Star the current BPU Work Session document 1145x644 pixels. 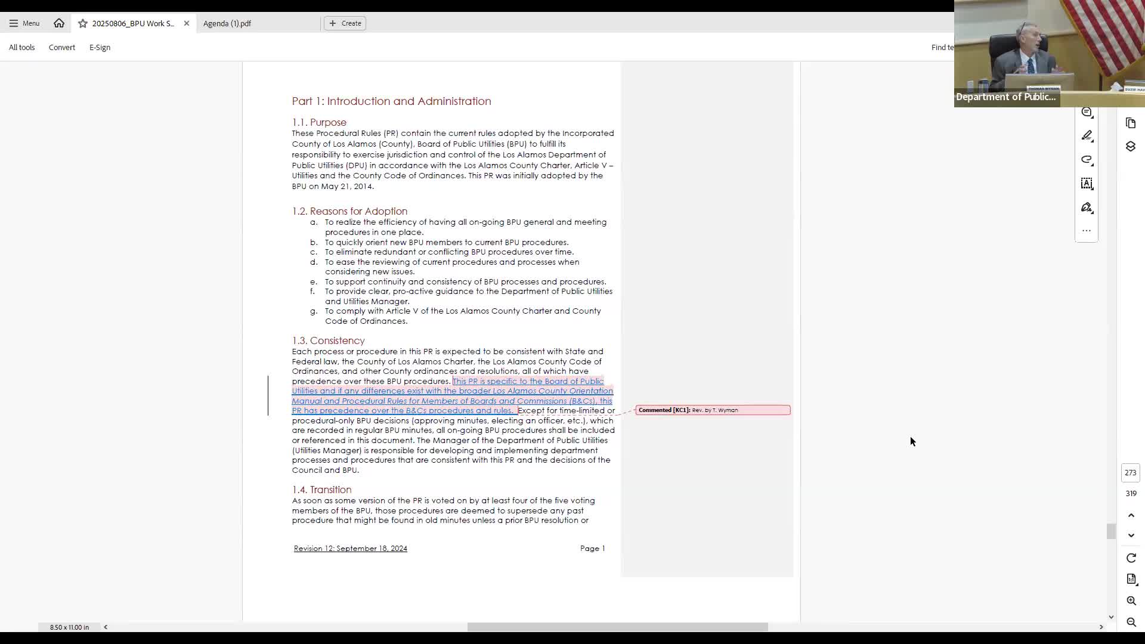83,23
